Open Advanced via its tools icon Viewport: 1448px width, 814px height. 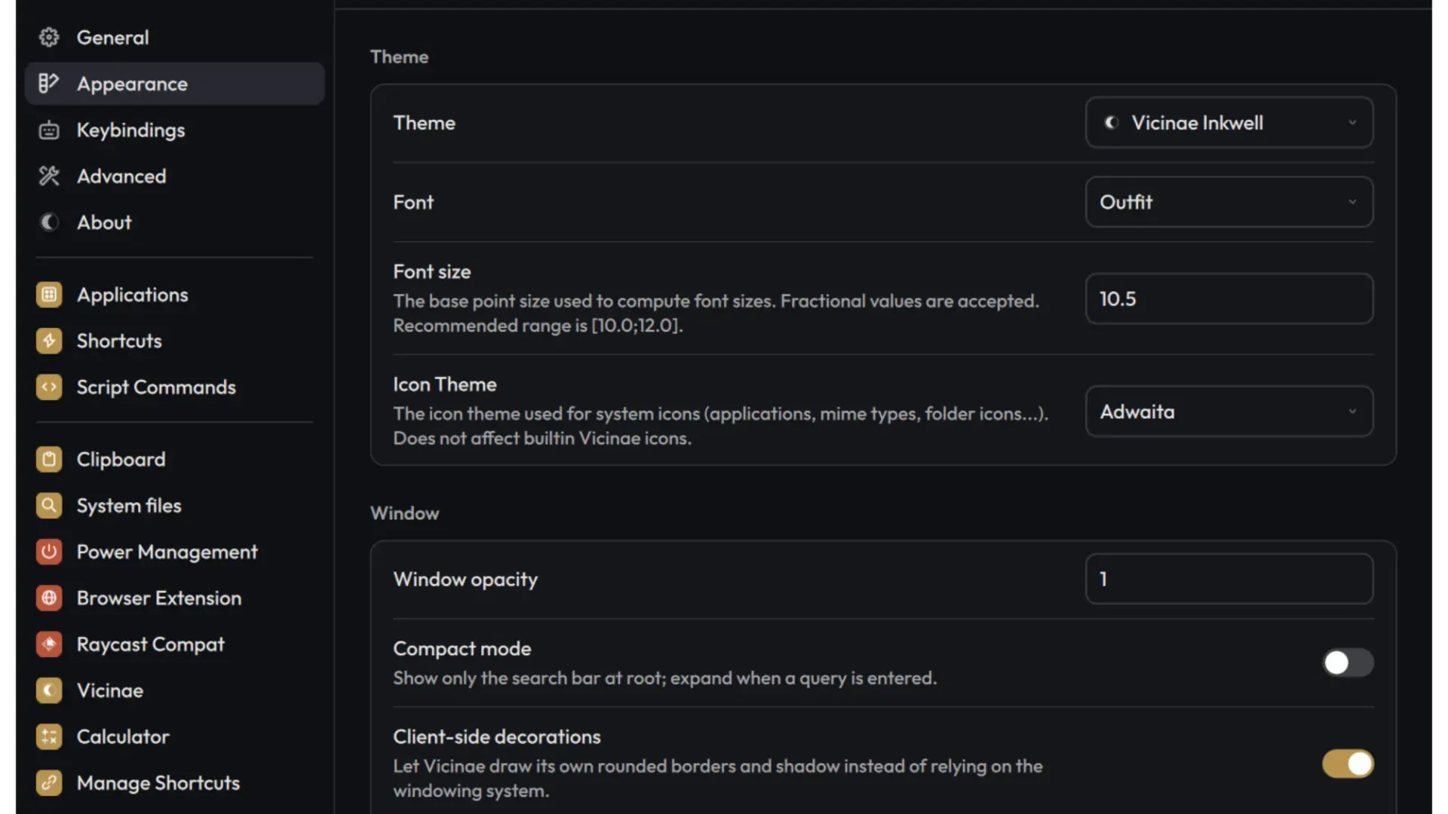(x=49, y=176)
